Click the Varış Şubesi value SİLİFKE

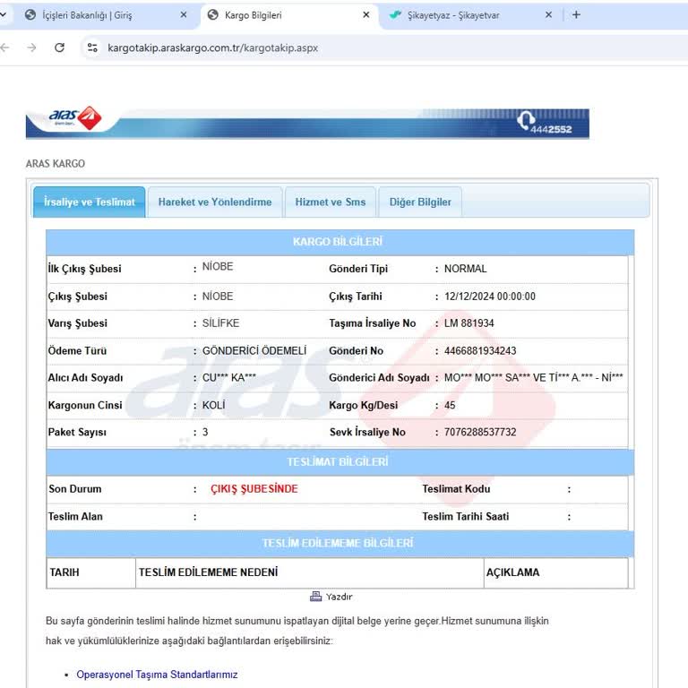click(220, 322)
